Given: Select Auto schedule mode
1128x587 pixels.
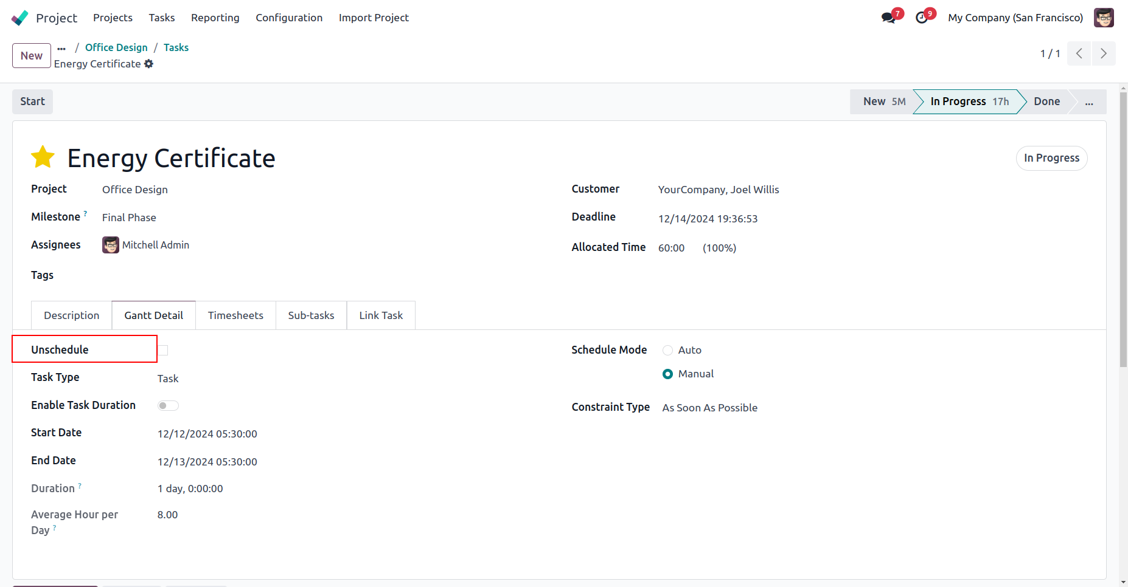Looking at the screenshot, I should 667,350.
